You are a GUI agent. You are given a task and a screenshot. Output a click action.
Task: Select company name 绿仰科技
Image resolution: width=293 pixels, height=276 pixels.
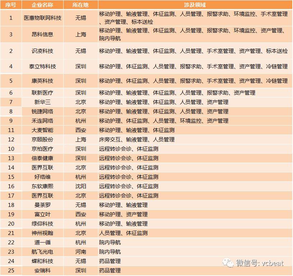pyautogui.click(x=42, y=223)
